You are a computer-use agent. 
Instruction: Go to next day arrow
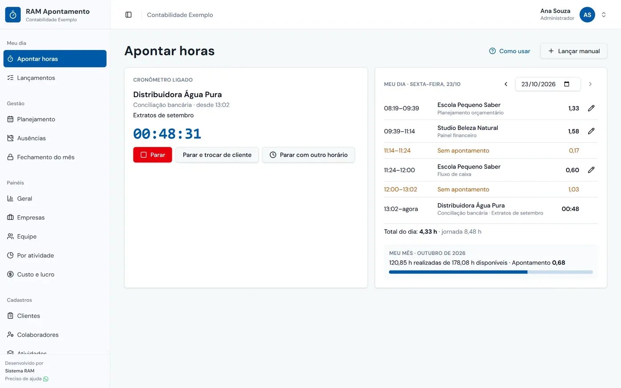pyautogui.click(x=590, y=84)
